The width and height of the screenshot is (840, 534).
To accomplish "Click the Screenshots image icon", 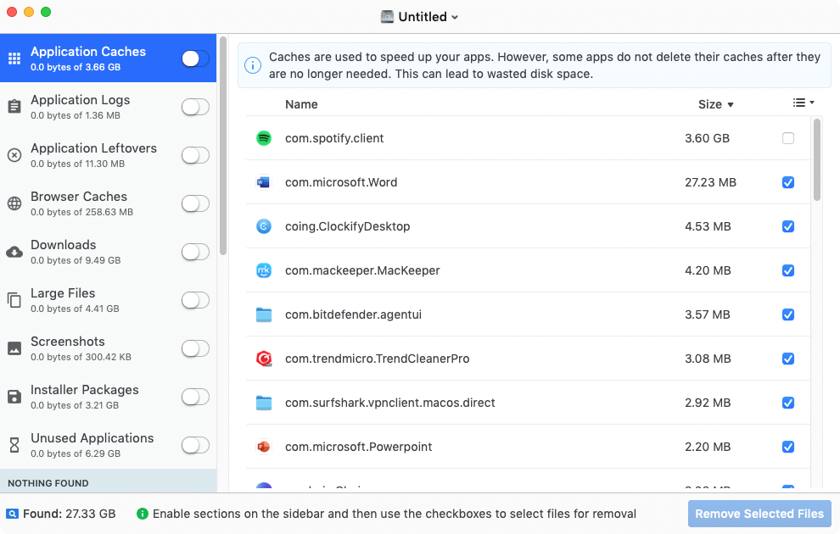I will [x=14, y=348].
